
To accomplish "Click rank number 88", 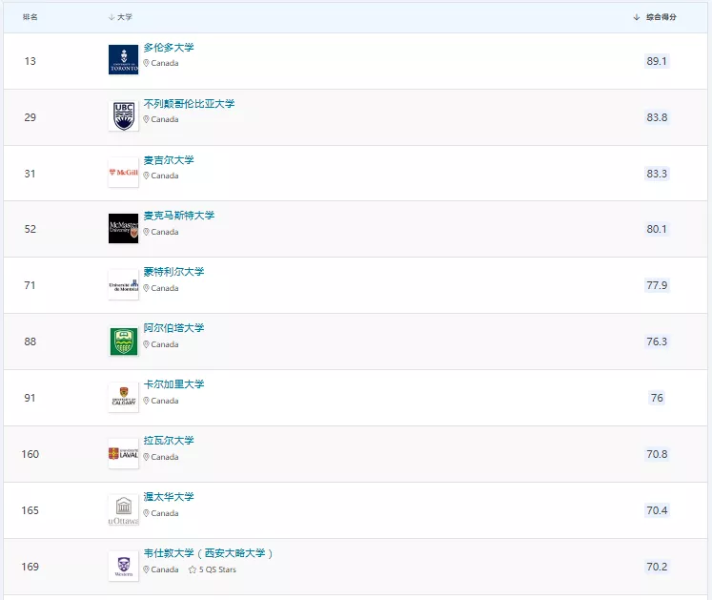I will click(x=30, y=341).
